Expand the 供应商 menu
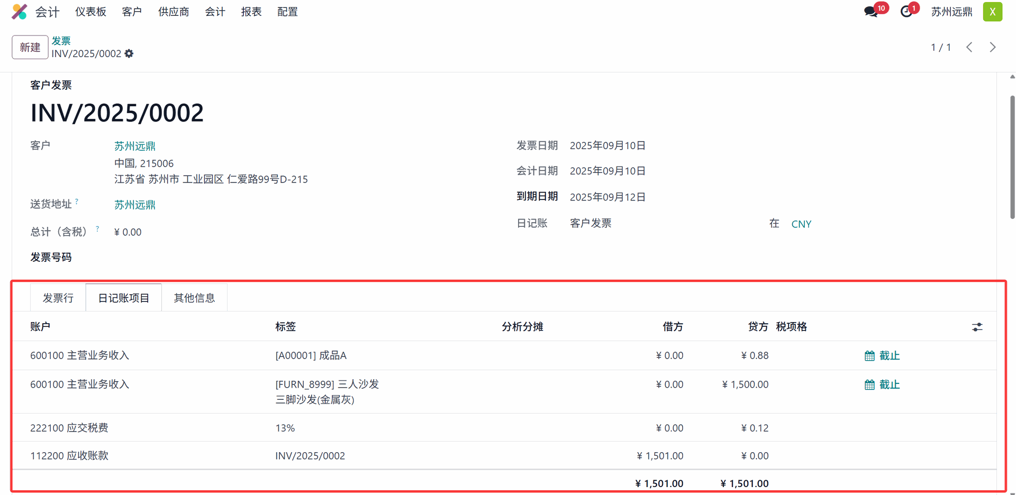Image resolution: width=1016 pixels, height=495 pixels. (174, 12)
